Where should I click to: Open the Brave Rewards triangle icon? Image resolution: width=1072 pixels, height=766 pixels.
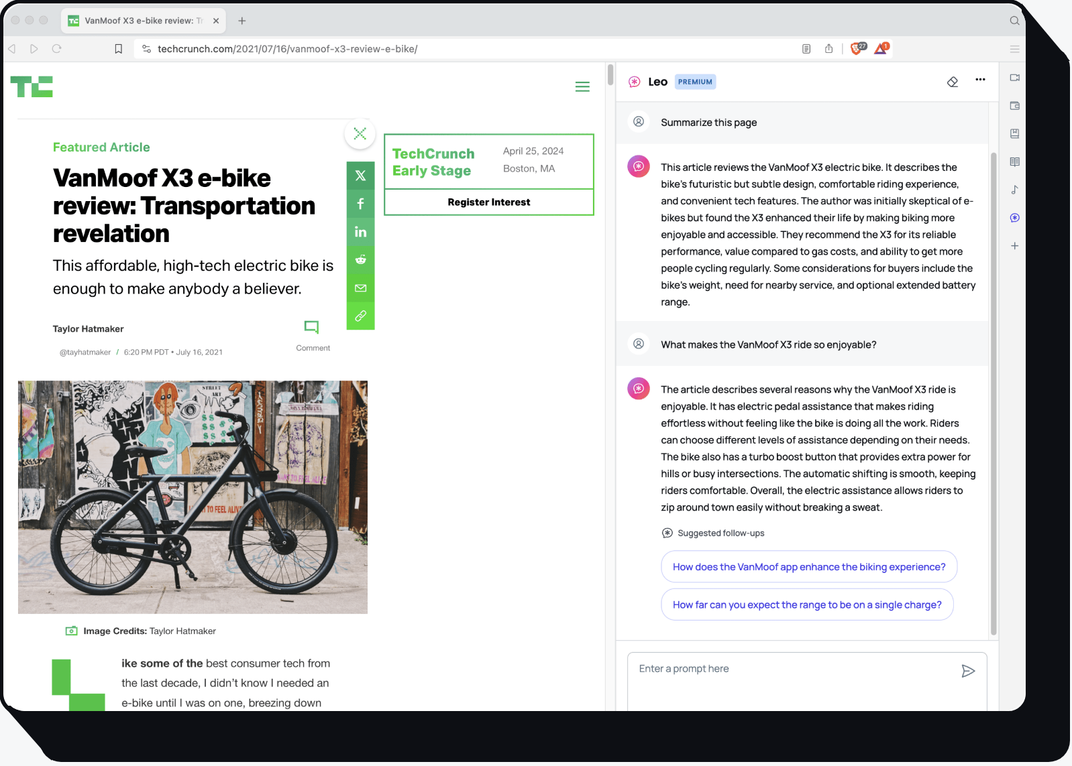(x=881, y=48)
